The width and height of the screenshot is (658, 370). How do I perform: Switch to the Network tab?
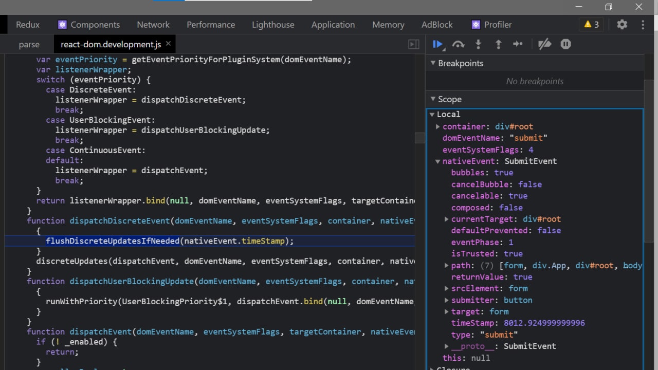point(153,25)
